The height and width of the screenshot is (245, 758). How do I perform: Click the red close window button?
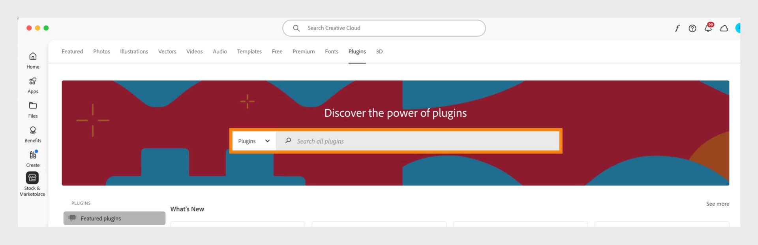(29, 28)
